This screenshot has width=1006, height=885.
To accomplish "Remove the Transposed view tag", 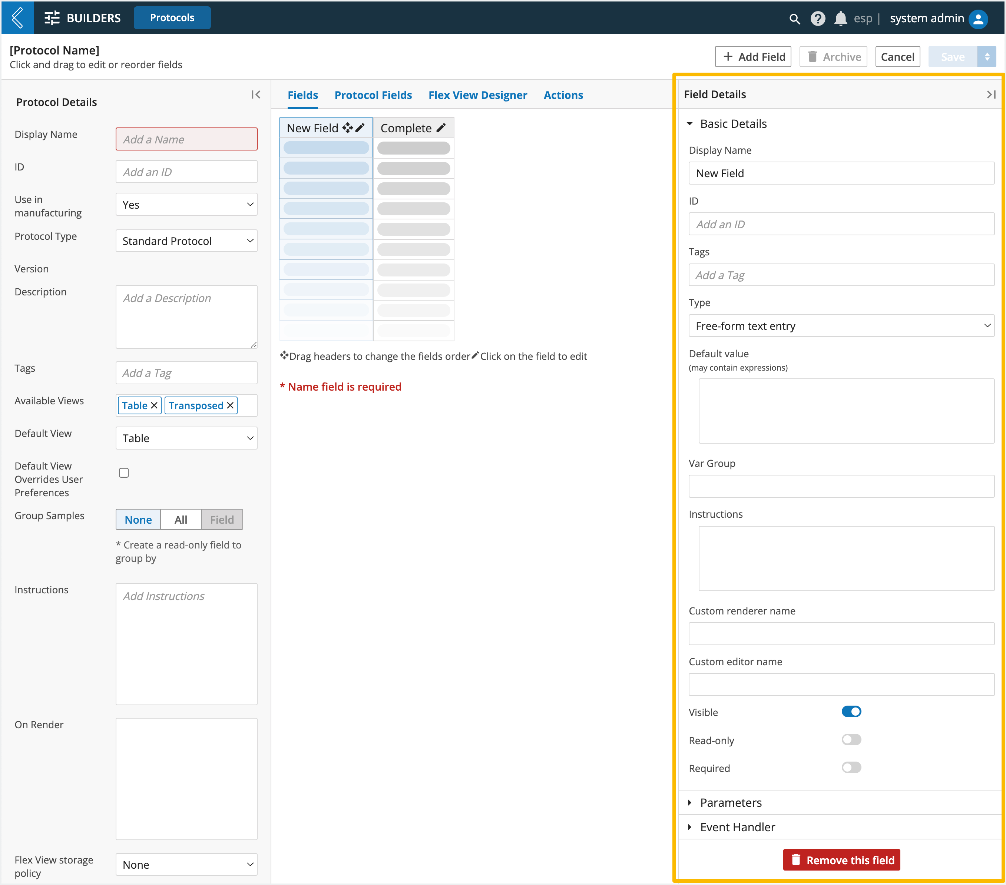I will click(x=230, y=405).
